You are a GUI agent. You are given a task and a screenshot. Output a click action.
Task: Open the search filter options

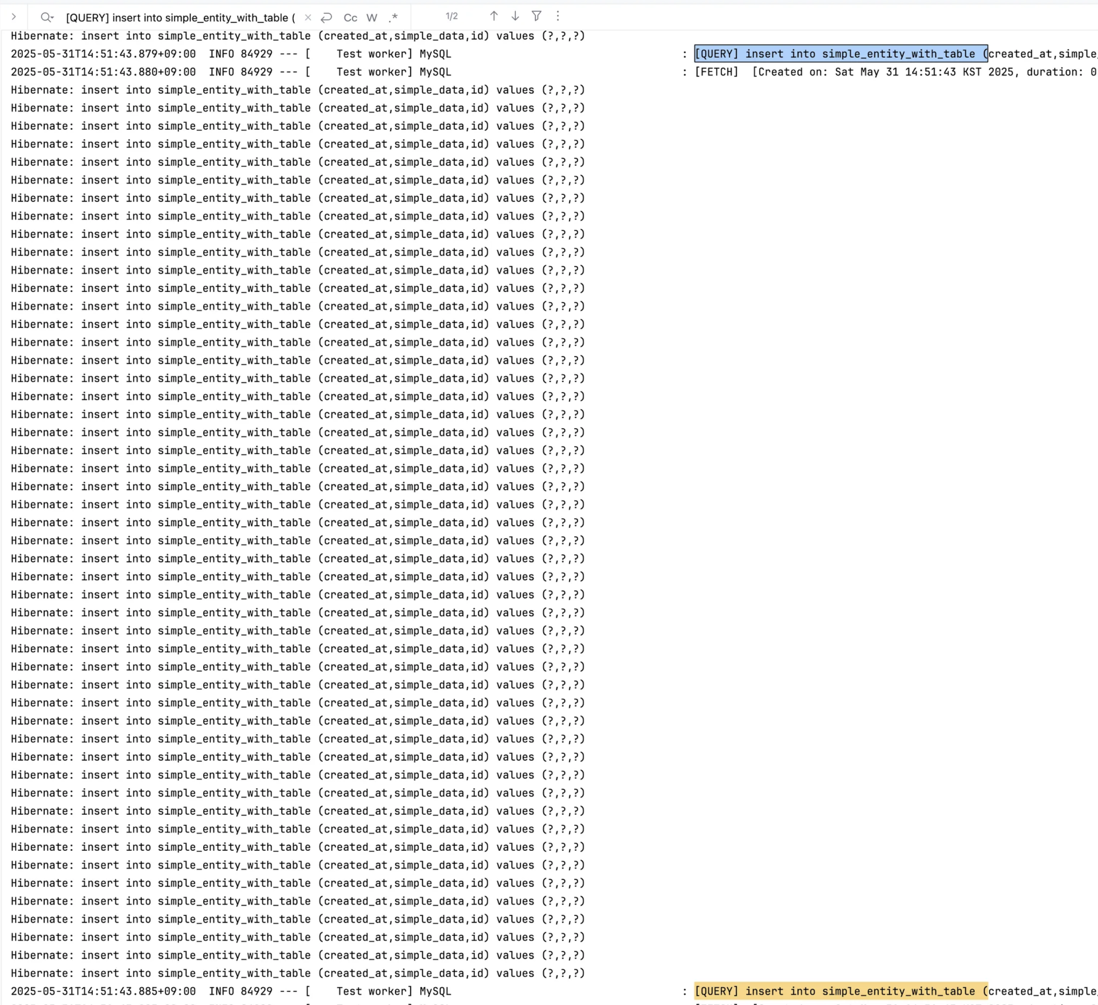click(x=537, y=16)
